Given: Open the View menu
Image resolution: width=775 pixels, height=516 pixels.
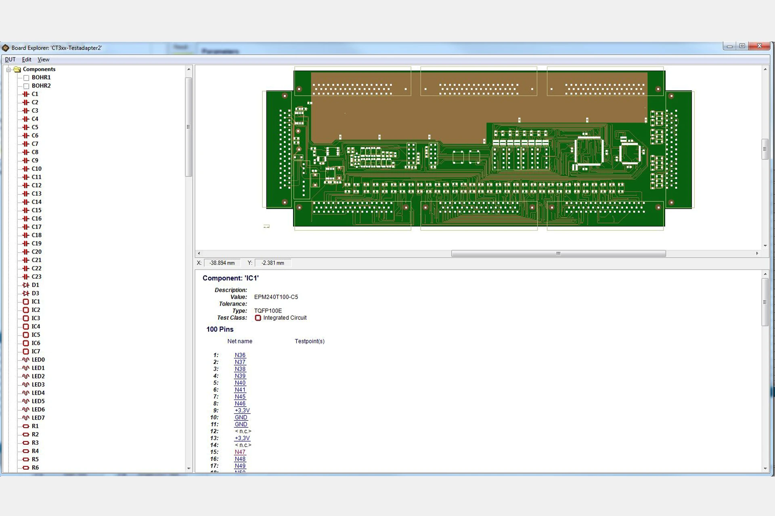Looking at the screenshot, I should pos(43,60).
